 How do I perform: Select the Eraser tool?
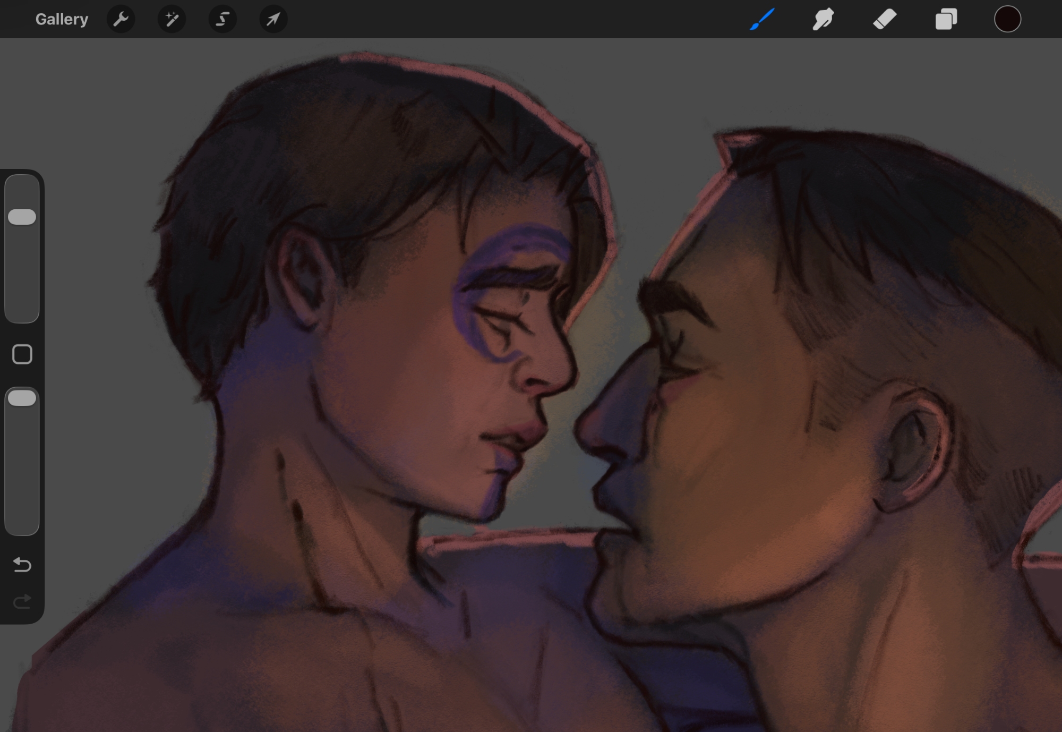click(x=885, y=20)
